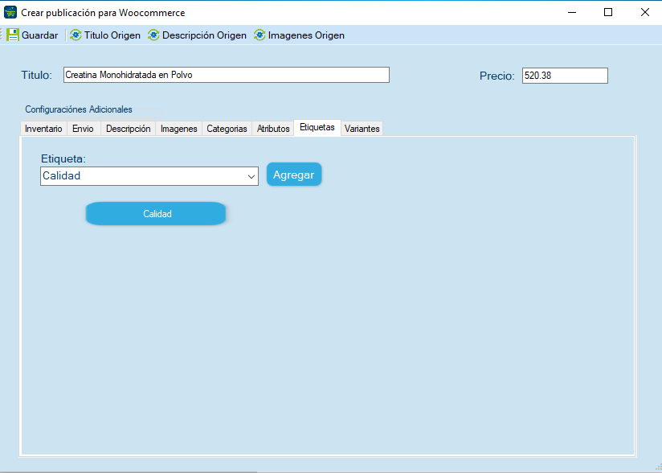662x473 pixels.
Task: Click the app icon in title bar
Action: (x=10, y=12)
